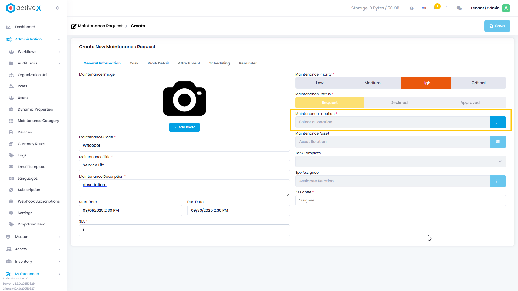Click the Tags icon in sidebar
This screenshot has height=291, width=518.
coord(11,155)
